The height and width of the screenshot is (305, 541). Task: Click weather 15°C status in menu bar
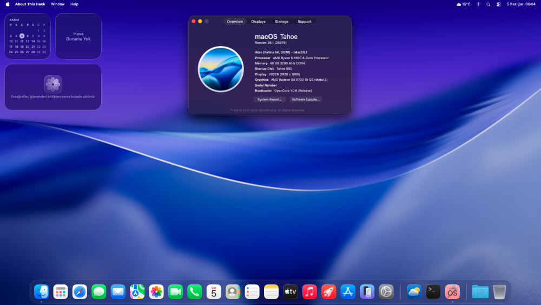tap(464, 4)
